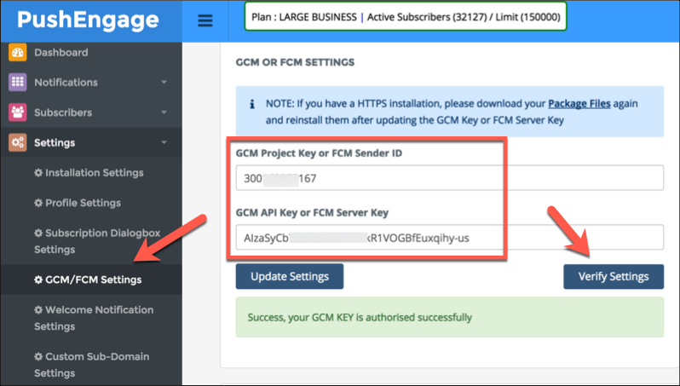Expand the Notifications menu arrow
680x386 pixels.
click(x=164, y=82)
